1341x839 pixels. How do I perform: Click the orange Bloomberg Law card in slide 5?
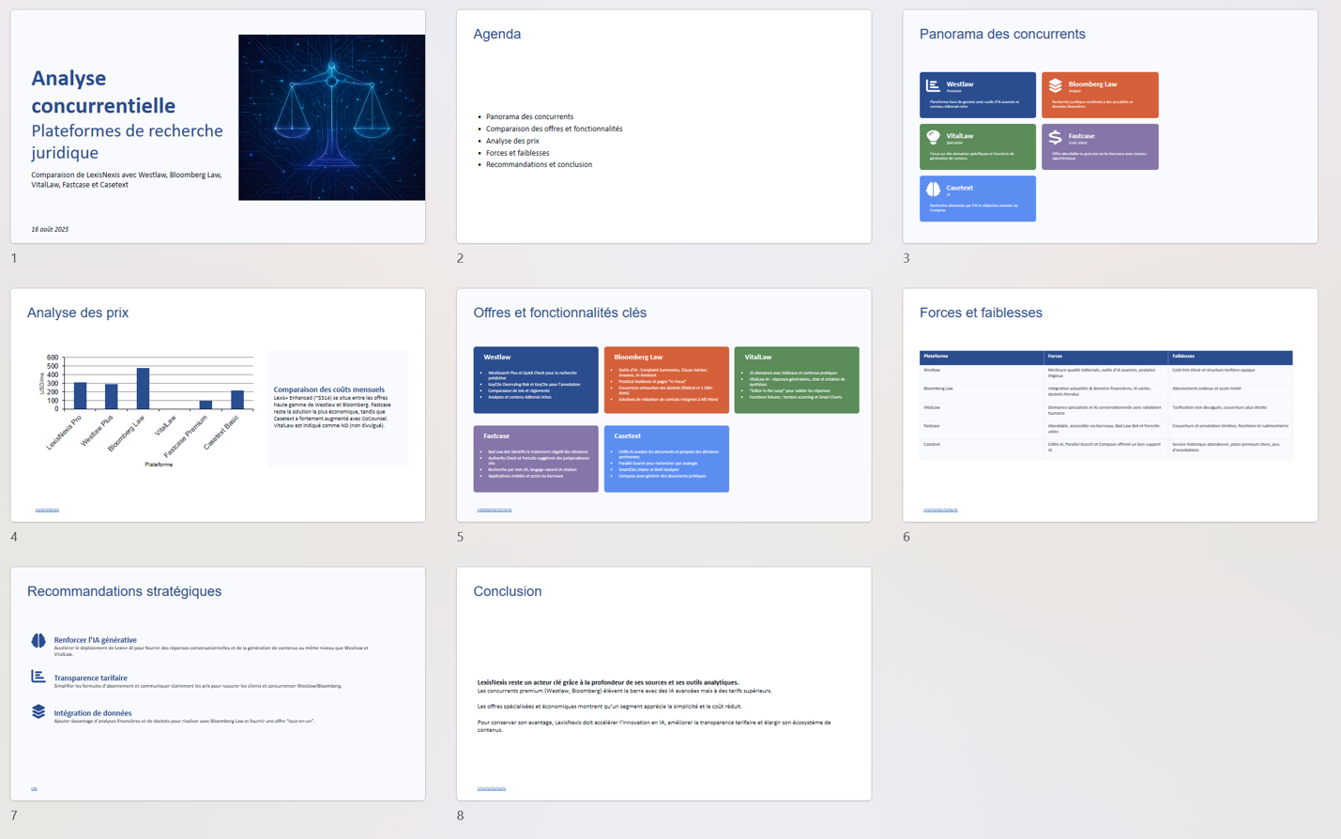[x=666, y=380]
